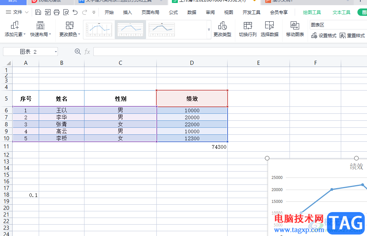The image size is (367, 236).
Task: Click the fx insert function icon
Action: pyautogui.click(x=87, y=52)
